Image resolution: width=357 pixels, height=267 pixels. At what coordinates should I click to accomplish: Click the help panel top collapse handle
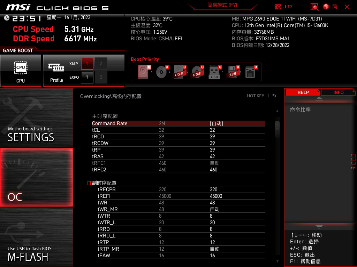(x=319, y=98)
